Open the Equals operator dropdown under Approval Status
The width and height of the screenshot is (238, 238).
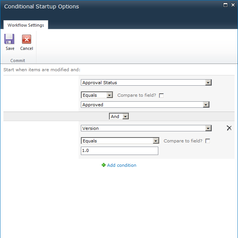pos(97,95)
